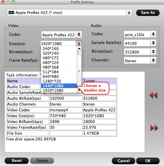Click the Video Codec Apple ProRes 422 field
The image size is (164, 166).
click(x=59, y=35)
